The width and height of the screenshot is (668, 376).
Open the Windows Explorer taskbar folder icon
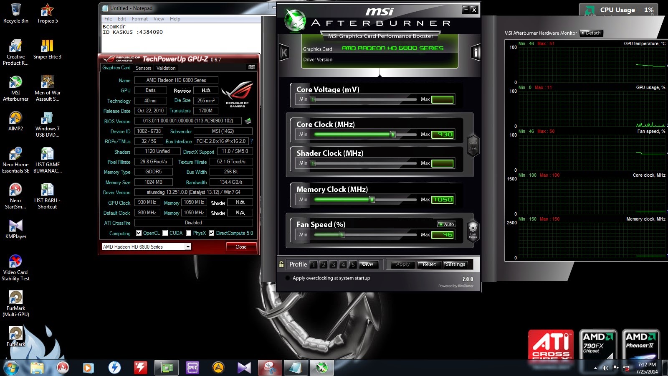click(x=37, y=368)
